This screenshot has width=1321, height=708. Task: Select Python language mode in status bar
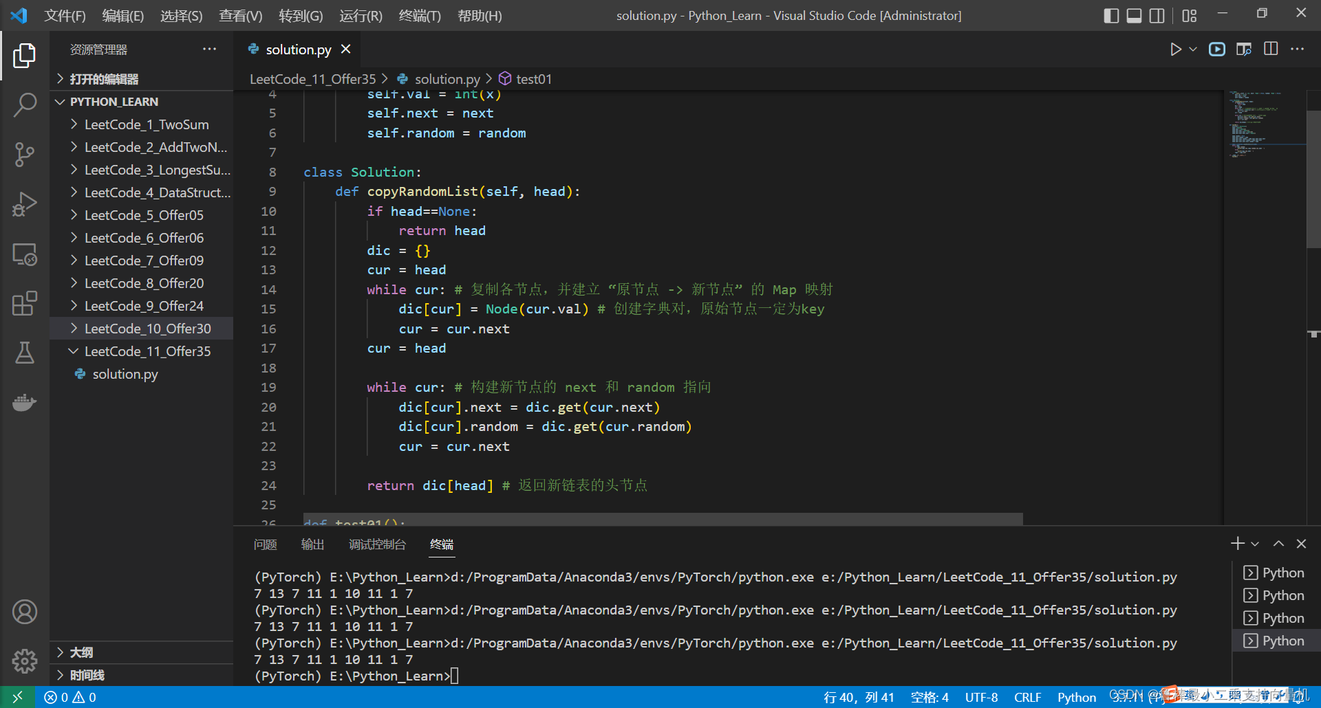pyautogui.click(x=1077, y=697)
